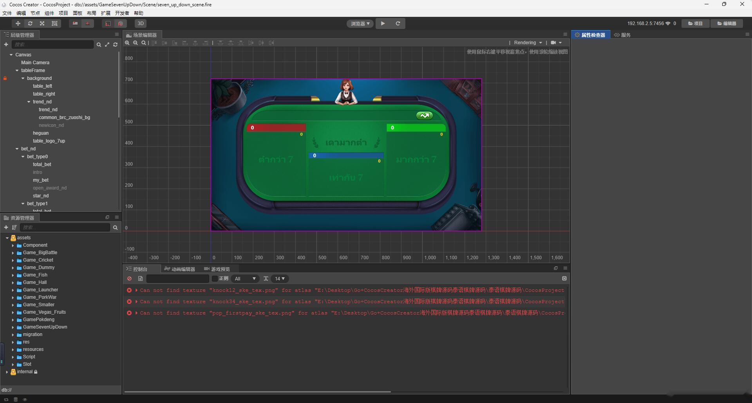Open the All log level dropdown

pos(245,278)
